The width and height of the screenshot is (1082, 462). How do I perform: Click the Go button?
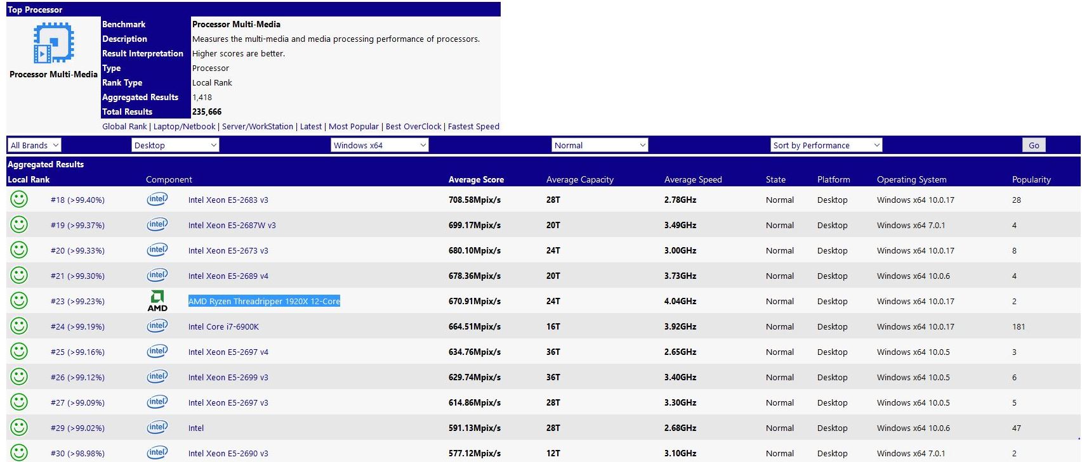click(1034, 145)
